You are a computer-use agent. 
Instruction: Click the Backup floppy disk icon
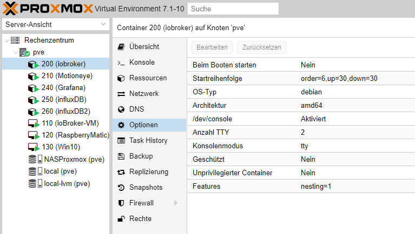click(x=121, y=156)
